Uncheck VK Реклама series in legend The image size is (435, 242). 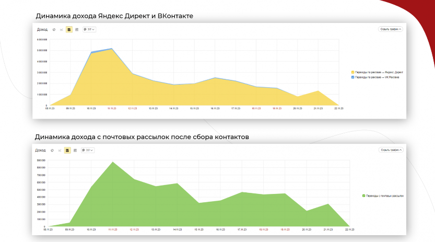pyautogui.click(x=353, y=77)
